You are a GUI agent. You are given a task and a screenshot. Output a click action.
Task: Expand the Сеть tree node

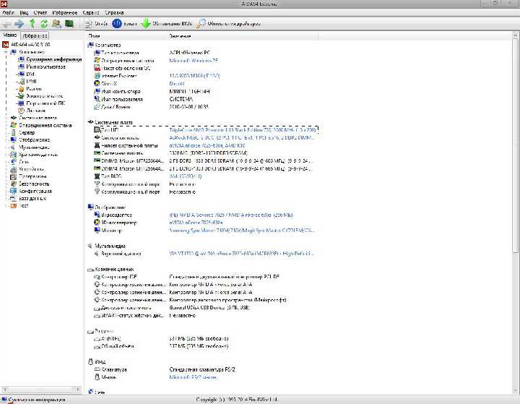tap(6, 162)
